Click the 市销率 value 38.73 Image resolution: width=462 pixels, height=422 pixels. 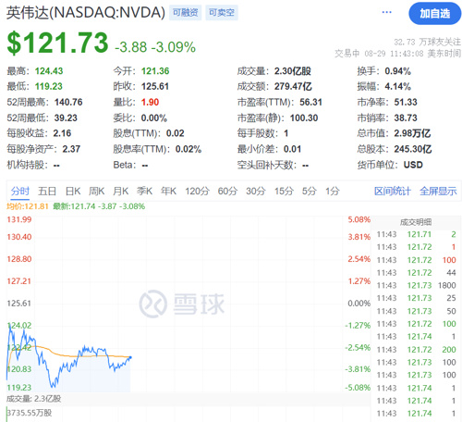coord(406,118)
